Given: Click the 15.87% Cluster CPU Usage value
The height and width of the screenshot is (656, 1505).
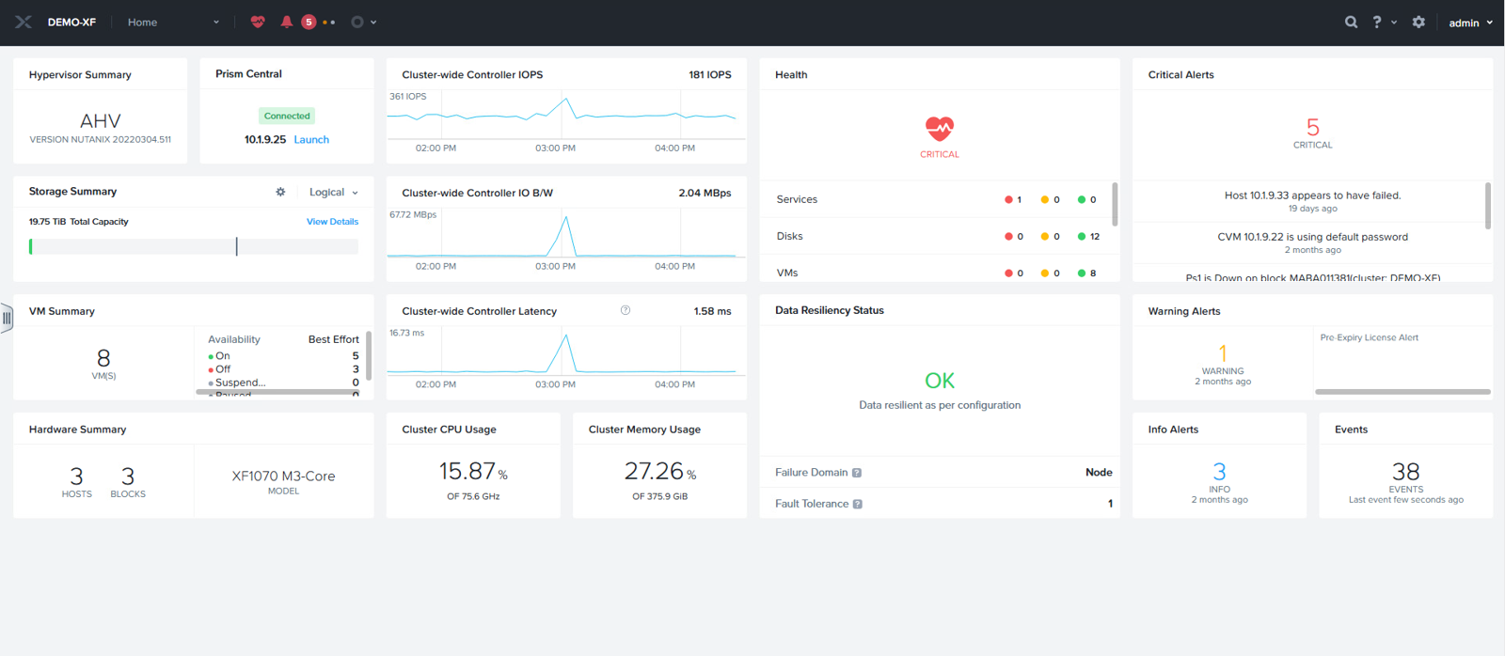Looking at the screenshot, I should tap(473, 471).
